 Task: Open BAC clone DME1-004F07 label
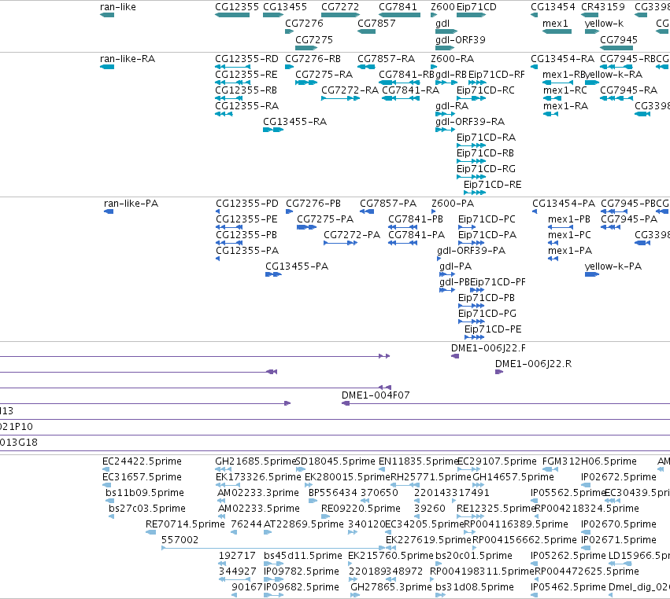376,395
